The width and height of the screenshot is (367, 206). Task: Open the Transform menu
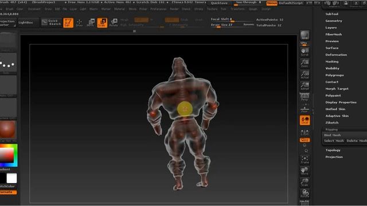(x=237, y=9)
